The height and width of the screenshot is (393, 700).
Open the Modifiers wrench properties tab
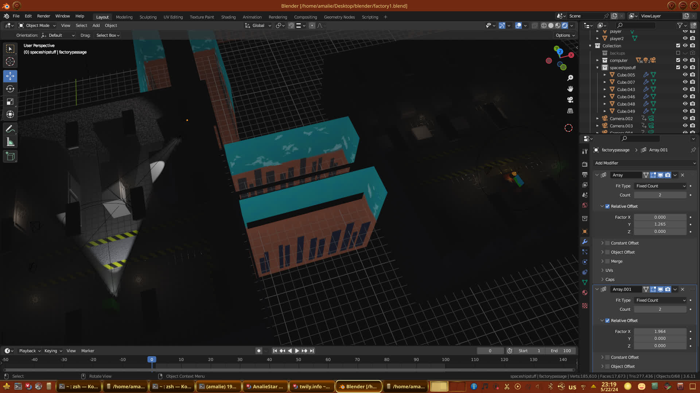pos(585,242)
